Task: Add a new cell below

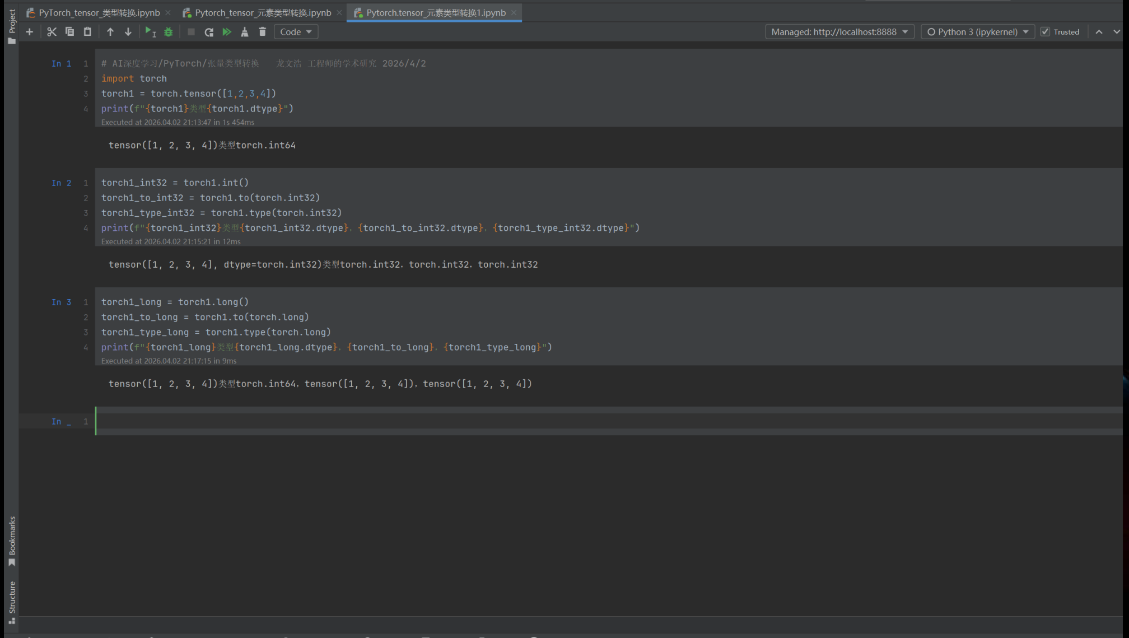Action: 30,32
